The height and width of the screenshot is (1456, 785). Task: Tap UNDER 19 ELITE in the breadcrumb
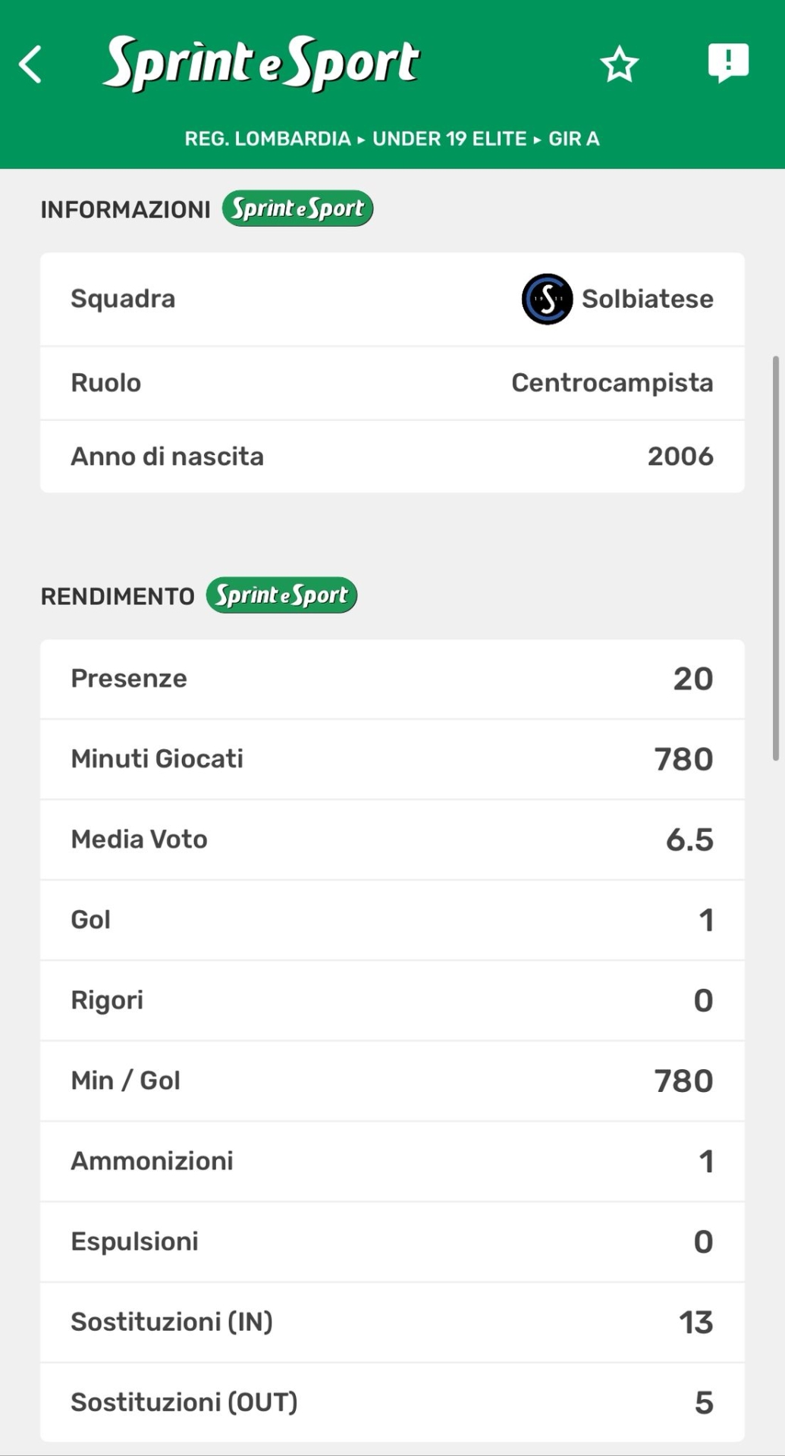pyautogui.click(x=449, y=139)
